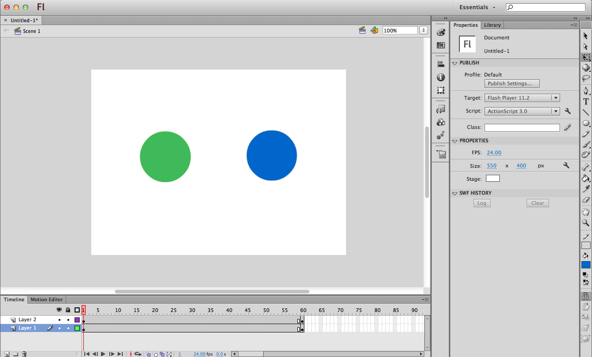The height and width of the screenshot is (357, 592).
Task: Click the Publish Settings button
Action: [512, 83]
